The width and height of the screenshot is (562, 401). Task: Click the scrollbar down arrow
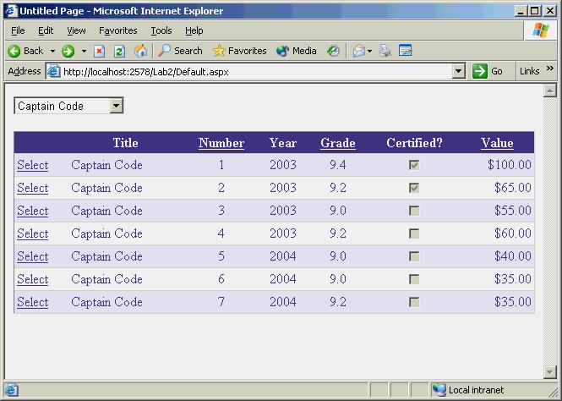[x=550, y=372]
